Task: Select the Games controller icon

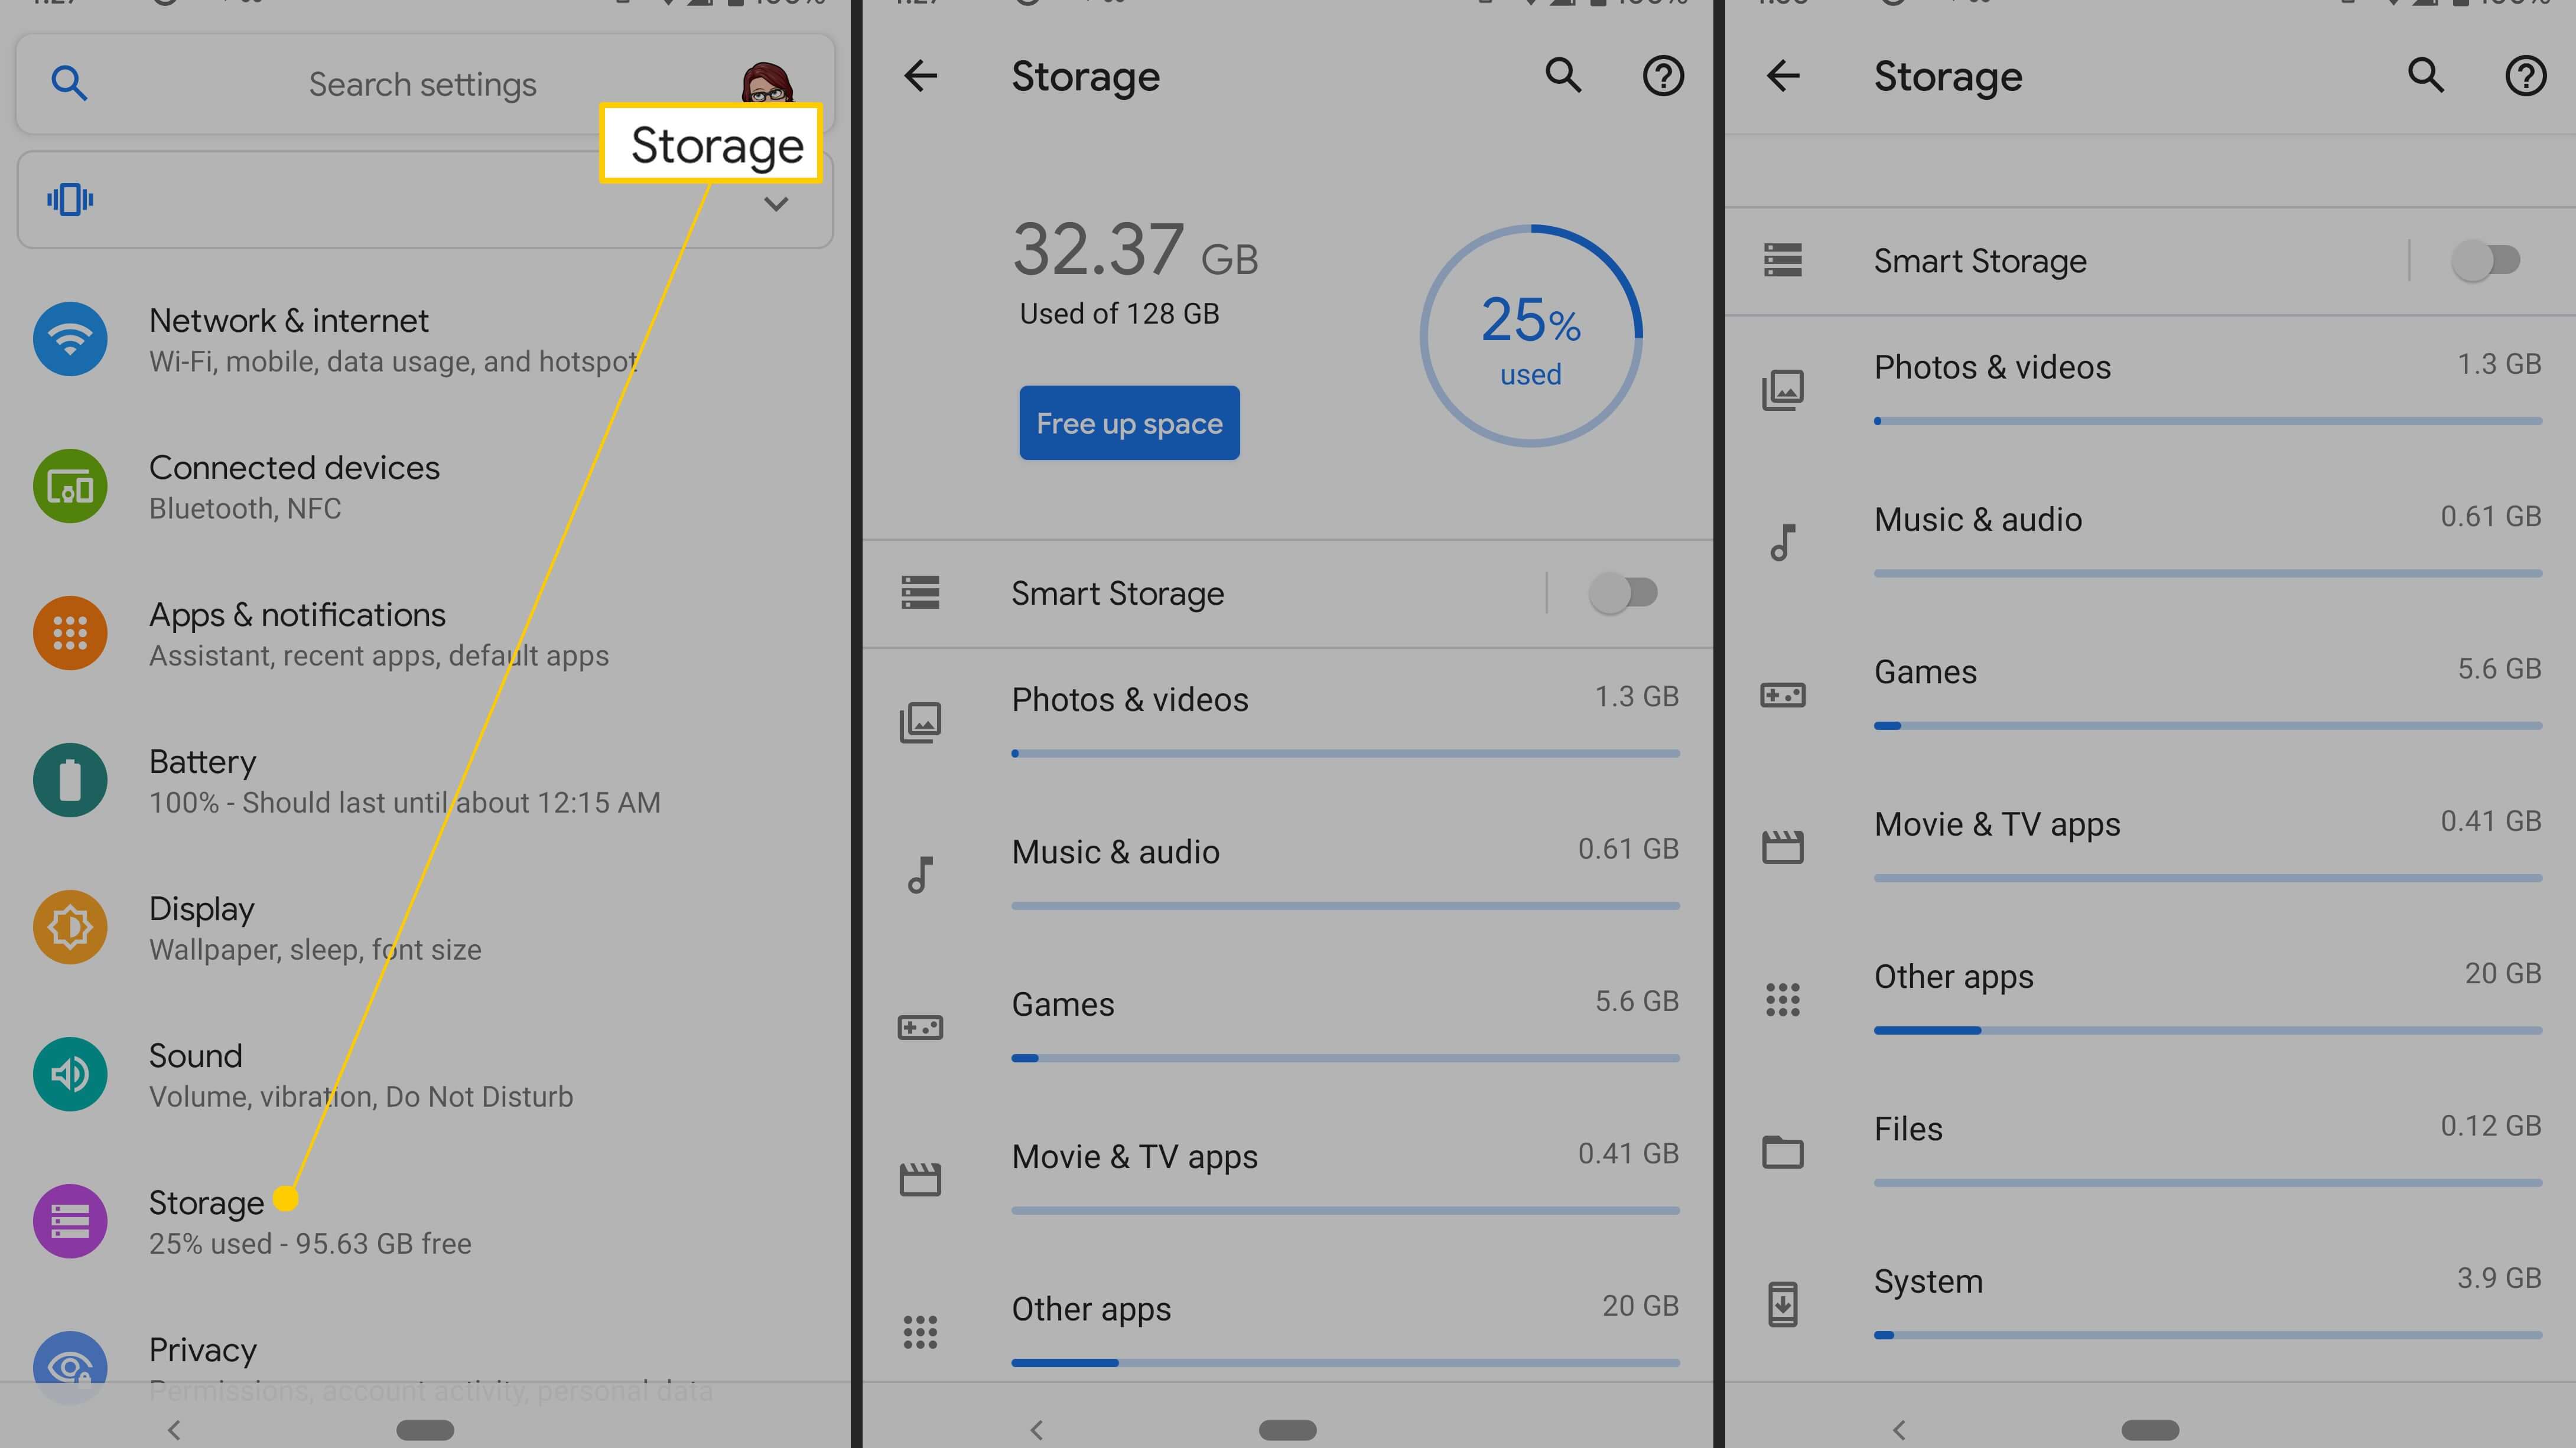Action: 921,1026
